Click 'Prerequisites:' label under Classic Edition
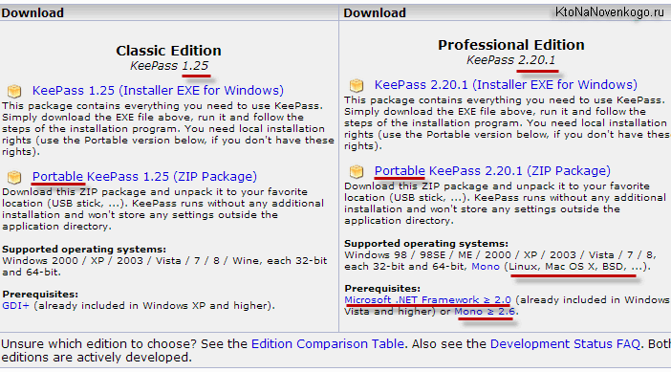 (40, 295)
